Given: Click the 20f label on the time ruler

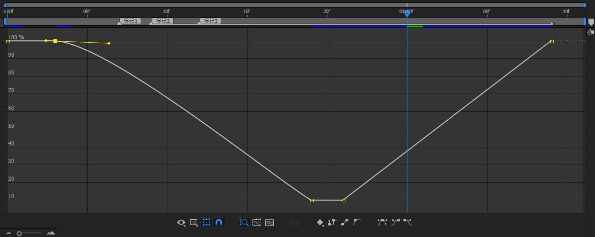Looking at the screenshot, I should [x=326, y=12].
